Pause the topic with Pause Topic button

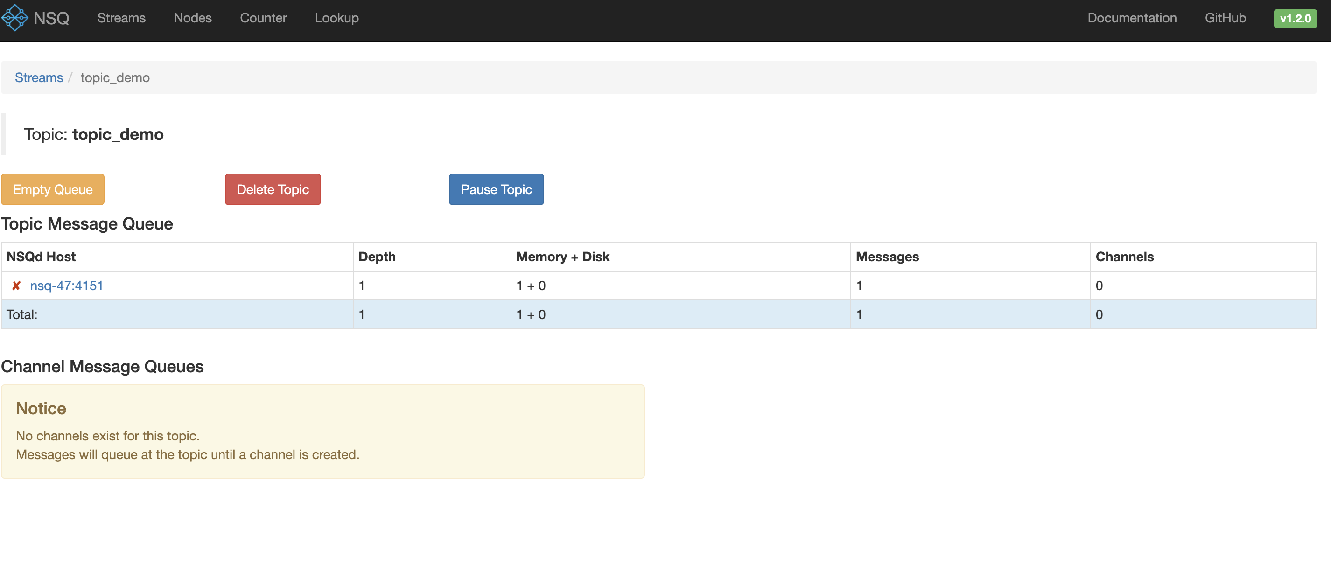(496, 189)
